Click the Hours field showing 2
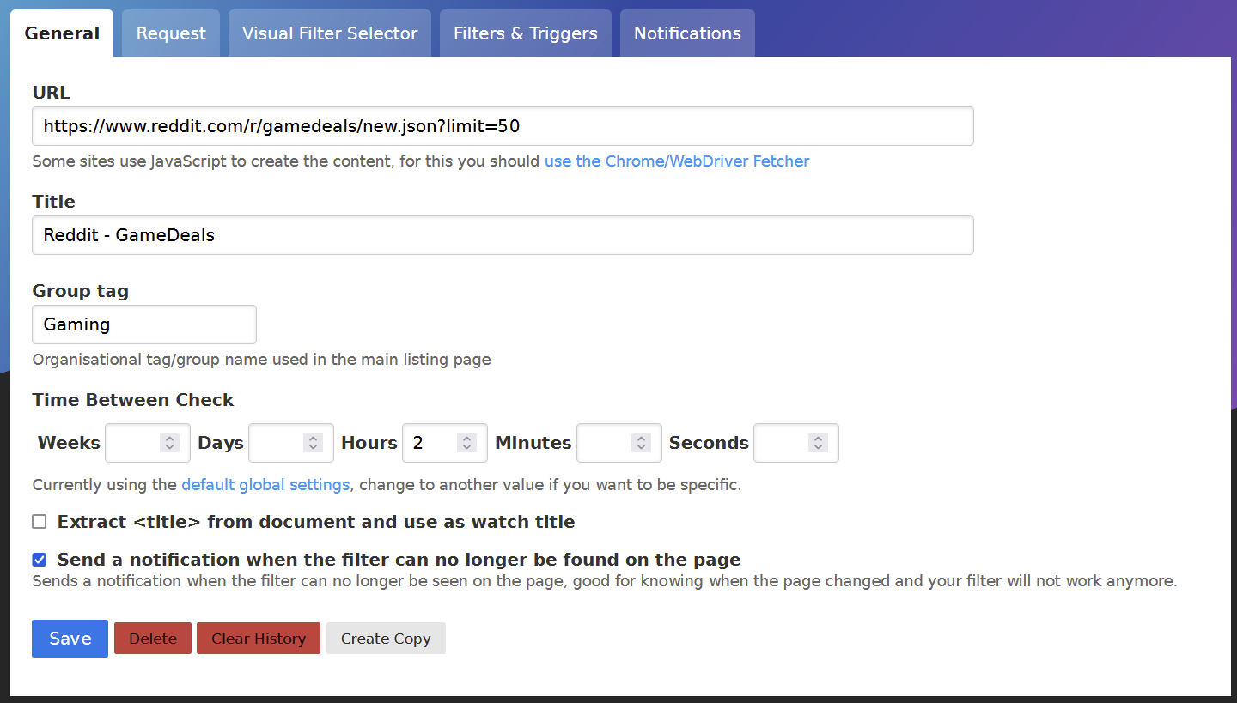1237x703 pixels. pyautogui.click(x=444, y=443)
